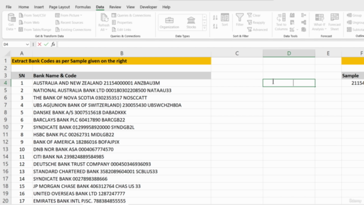Open the Sort dialog
The width and height of the screenshot is (364, 205).
click(225, 20)
